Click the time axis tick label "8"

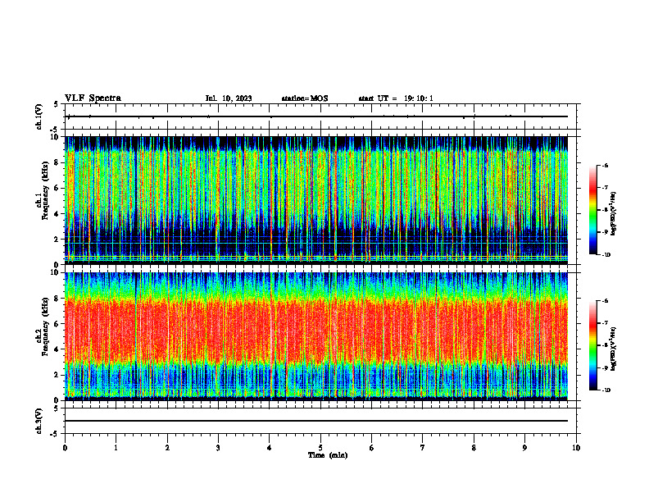pos(474,448)
